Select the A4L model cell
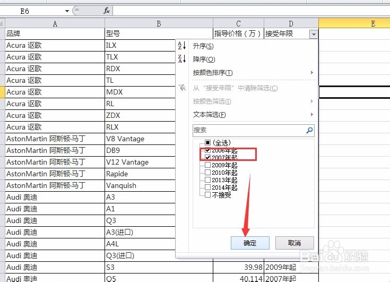This screenshot has height=282, width=390. [140, 244]
